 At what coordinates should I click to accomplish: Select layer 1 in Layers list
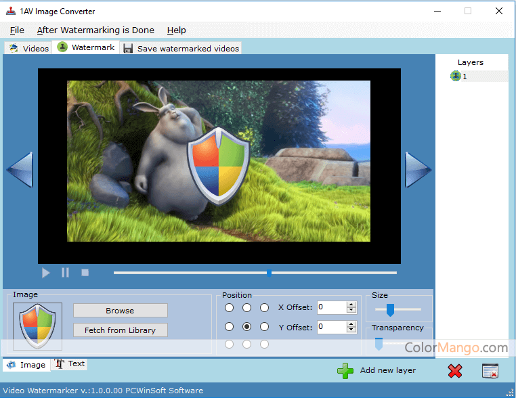click(479, 76)
